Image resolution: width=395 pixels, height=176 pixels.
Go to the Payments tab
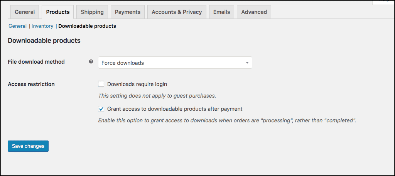[x=128, y=12]
